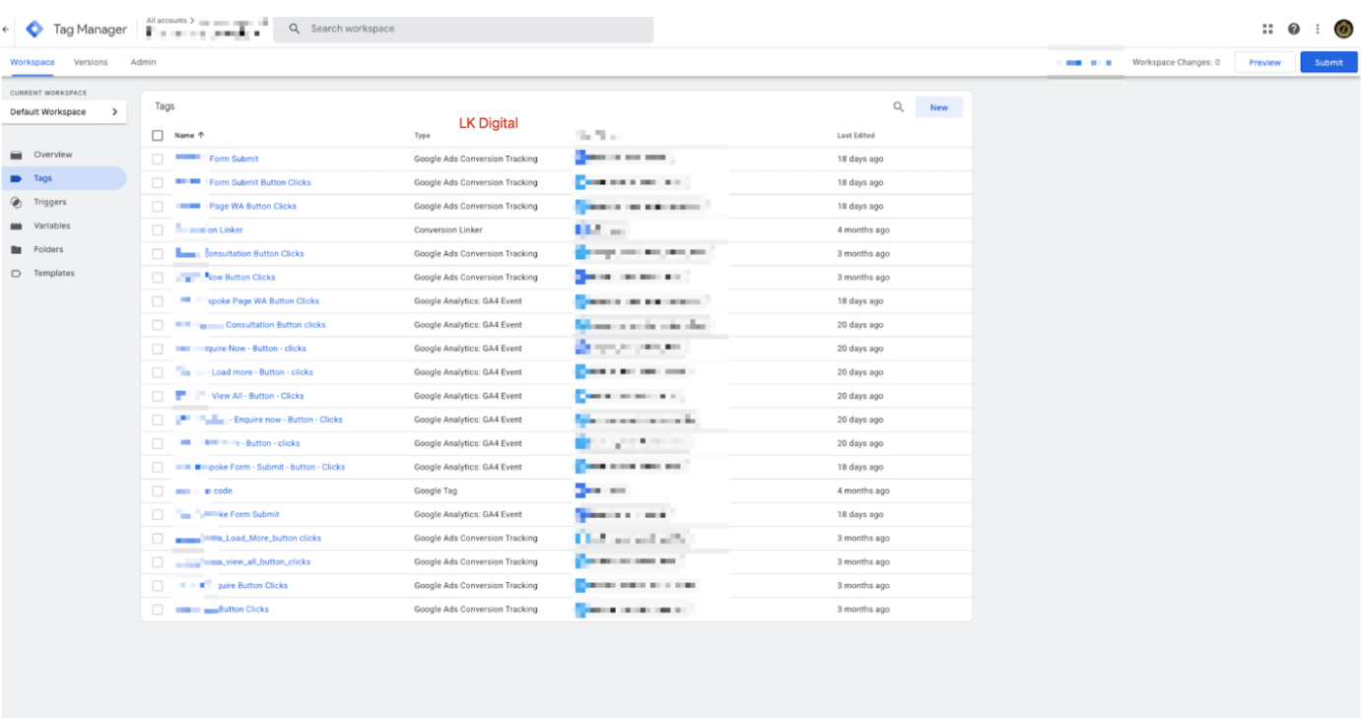Tick the select-all checkbox in the Tags header
The image size is (1361, 718).
coord(158,136)
